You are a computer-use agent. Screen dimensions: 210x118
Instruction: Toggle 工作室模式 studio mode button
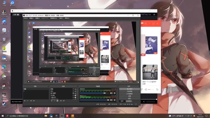[129, 94]
